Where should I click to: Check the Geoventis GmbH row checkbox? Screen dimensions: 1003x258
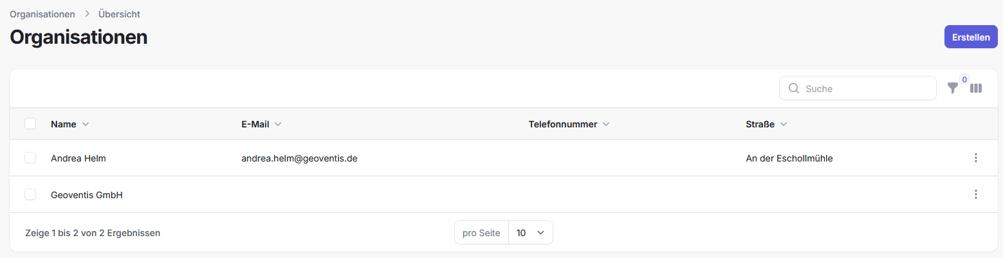(x=30, y=194)
